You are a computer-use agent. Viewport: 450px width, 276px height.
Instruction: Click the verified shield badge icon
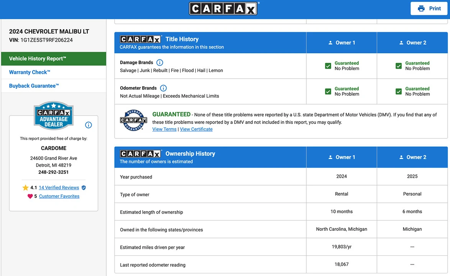(x=84, y=187)
